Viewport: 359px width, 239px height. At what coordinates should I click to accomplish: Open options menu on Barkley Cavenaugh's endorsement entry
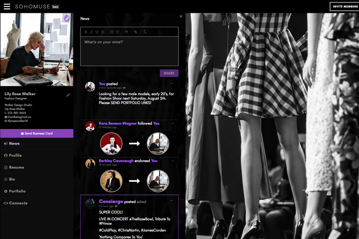[173, 161]
